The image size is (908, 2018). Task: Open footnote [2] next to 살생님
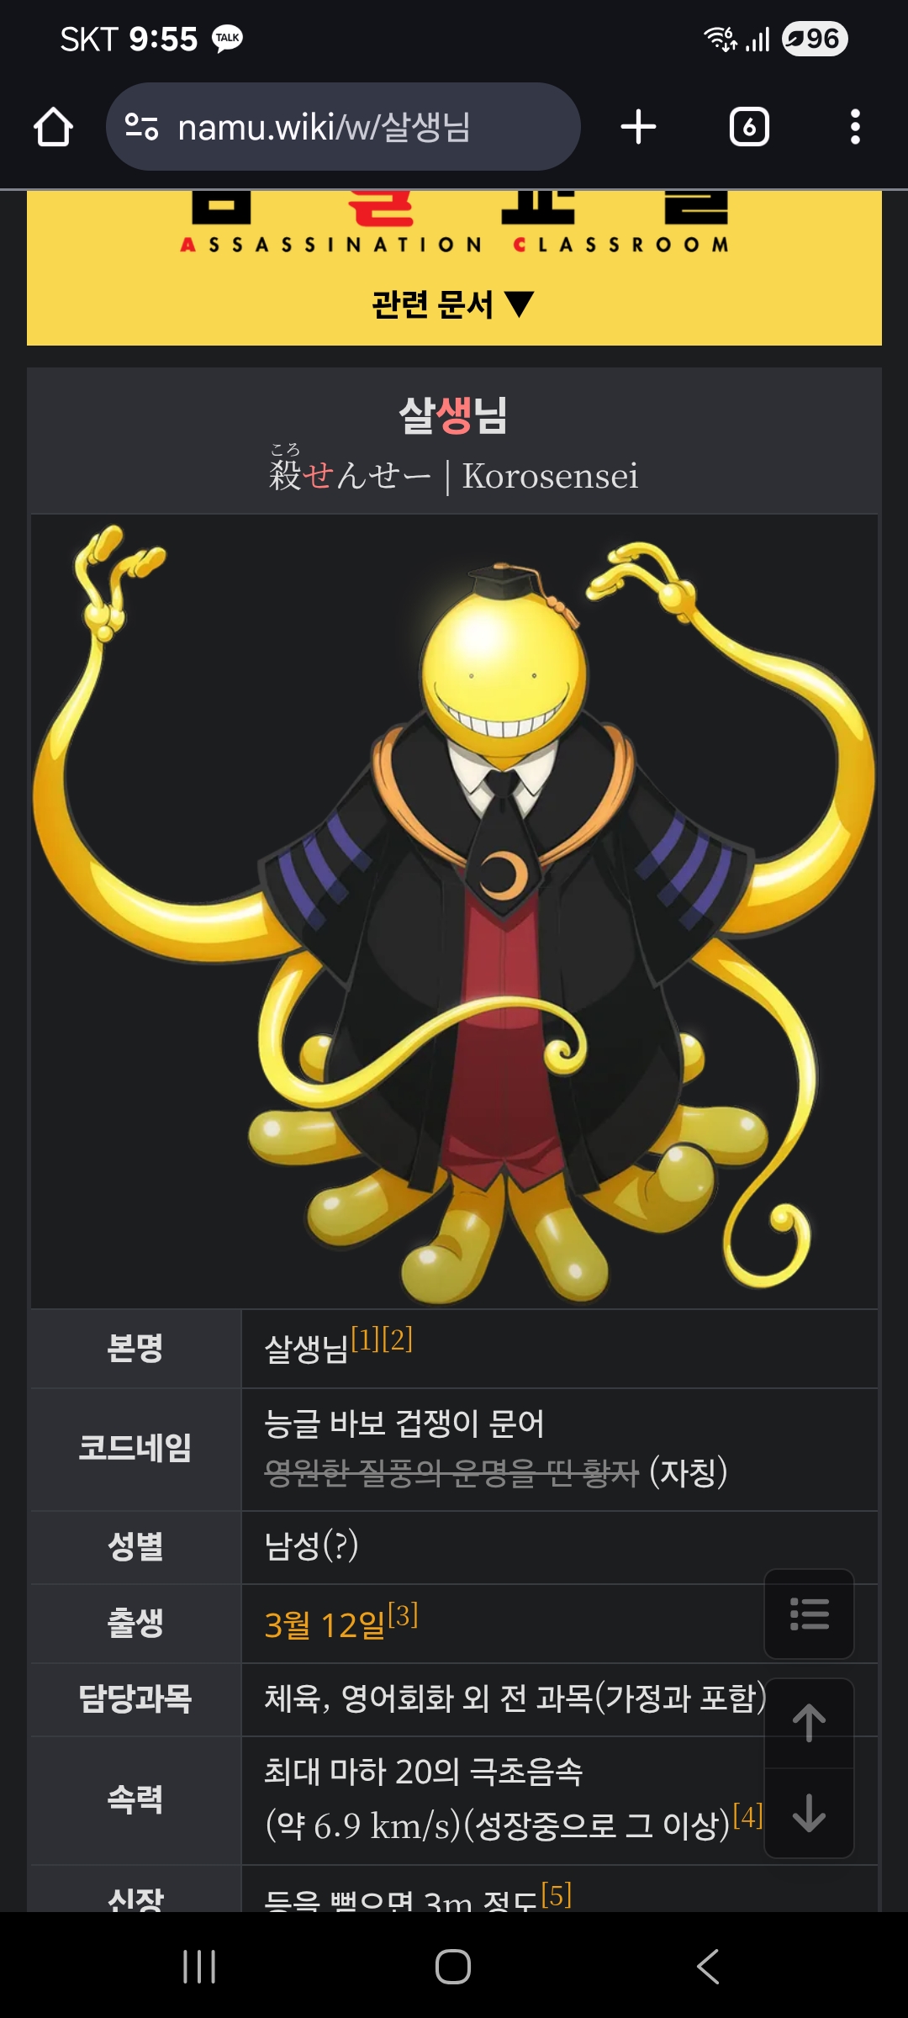coord(398,1339)
